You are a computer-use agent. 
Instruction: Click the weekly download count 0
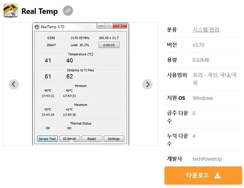click(194, 113)
